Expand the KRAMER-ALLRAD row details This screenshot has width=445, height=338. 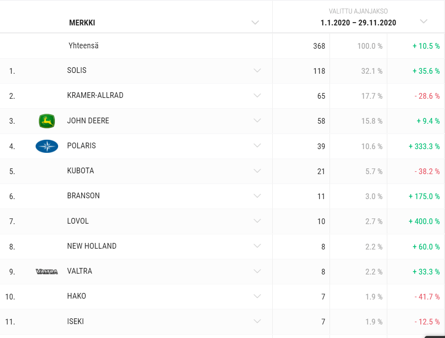click(257, 95)
